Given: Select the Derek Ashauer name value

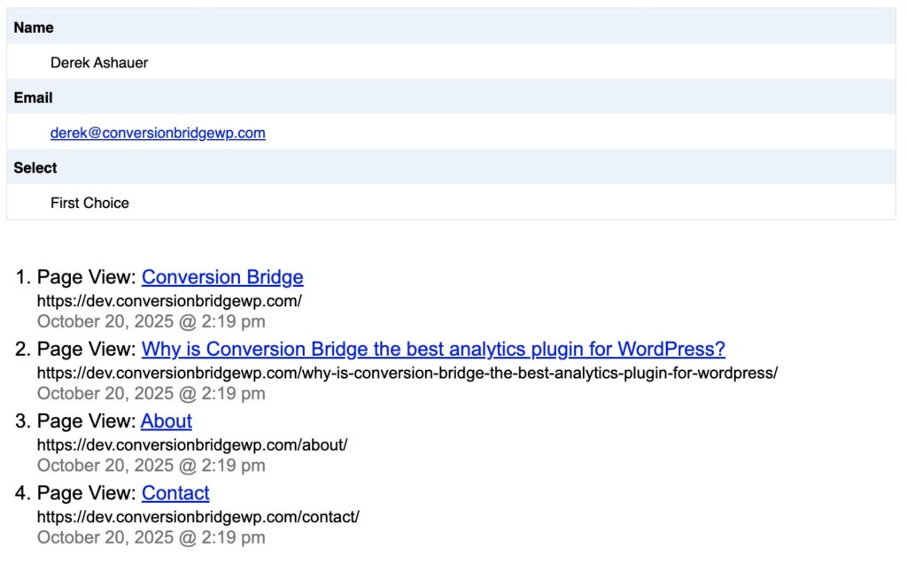Looking at the screenshot, I should tap(100, 62).
